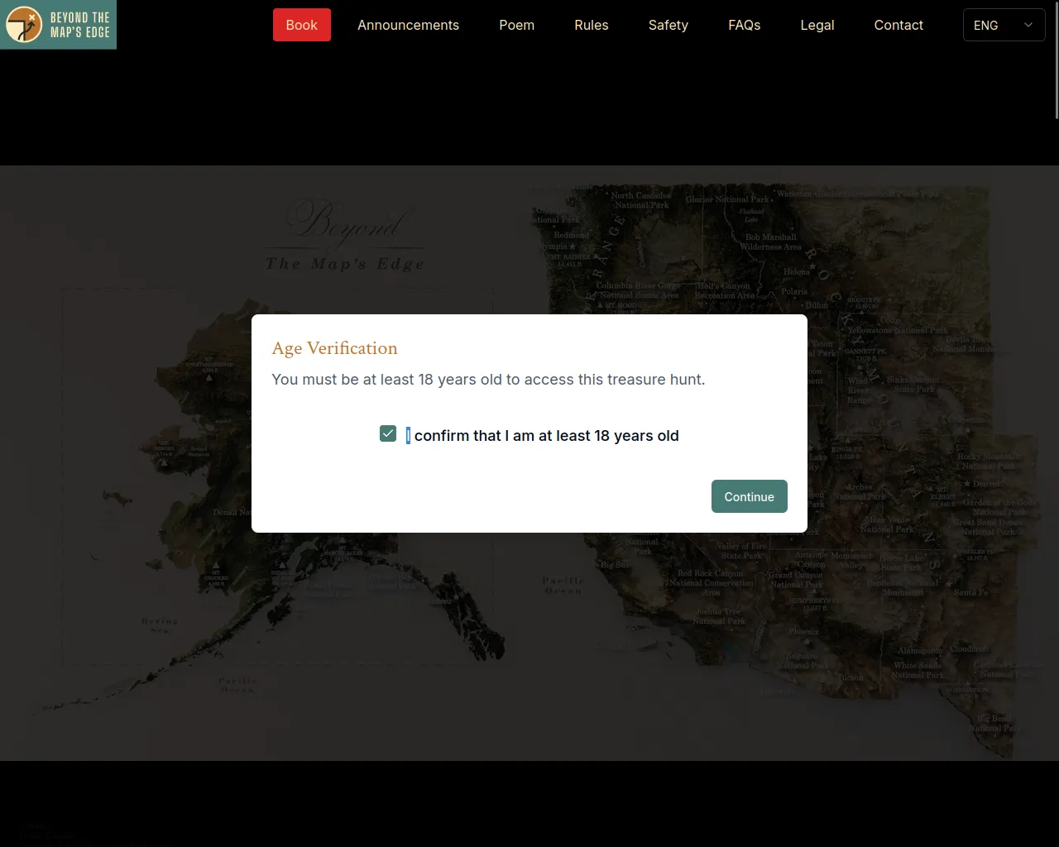Click the Beyond the Map's Edge logo
The width and height of the screenshot is (1059, 847).
click(x=58, y=25)
